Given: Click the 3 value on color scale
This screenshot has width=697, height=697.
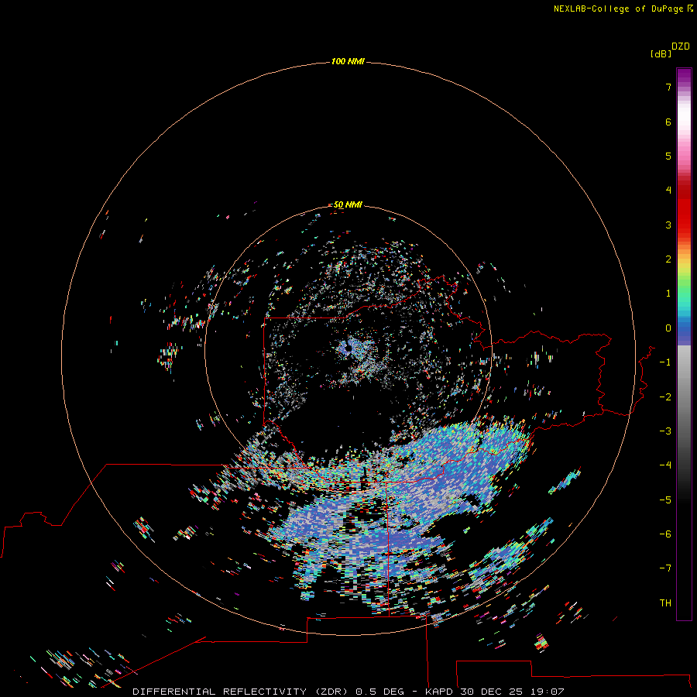Looking at the screenshot, I should [x=668, y=225].
